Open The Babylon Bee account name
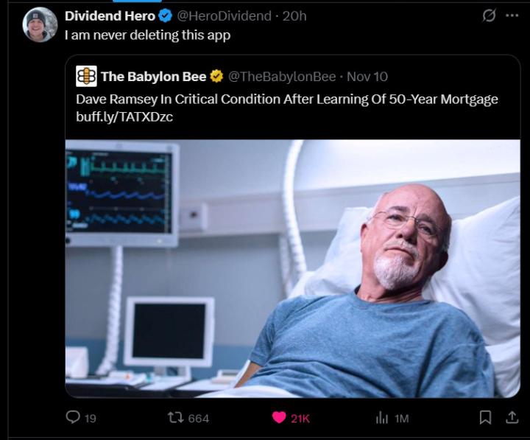Screen dimensions: 530x440 (154, 76)
